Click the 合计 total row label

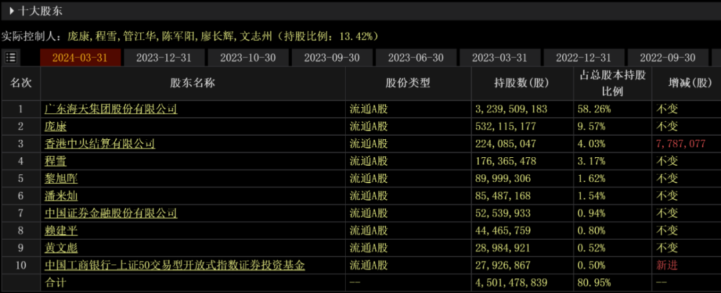click(x=55, y=282)
